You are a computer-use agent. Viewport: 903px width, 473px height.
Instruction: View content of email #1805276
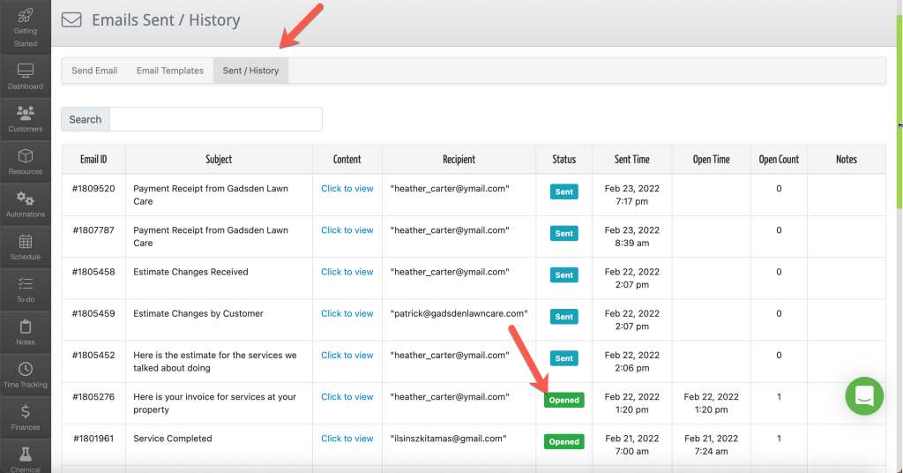click(347, 396)
